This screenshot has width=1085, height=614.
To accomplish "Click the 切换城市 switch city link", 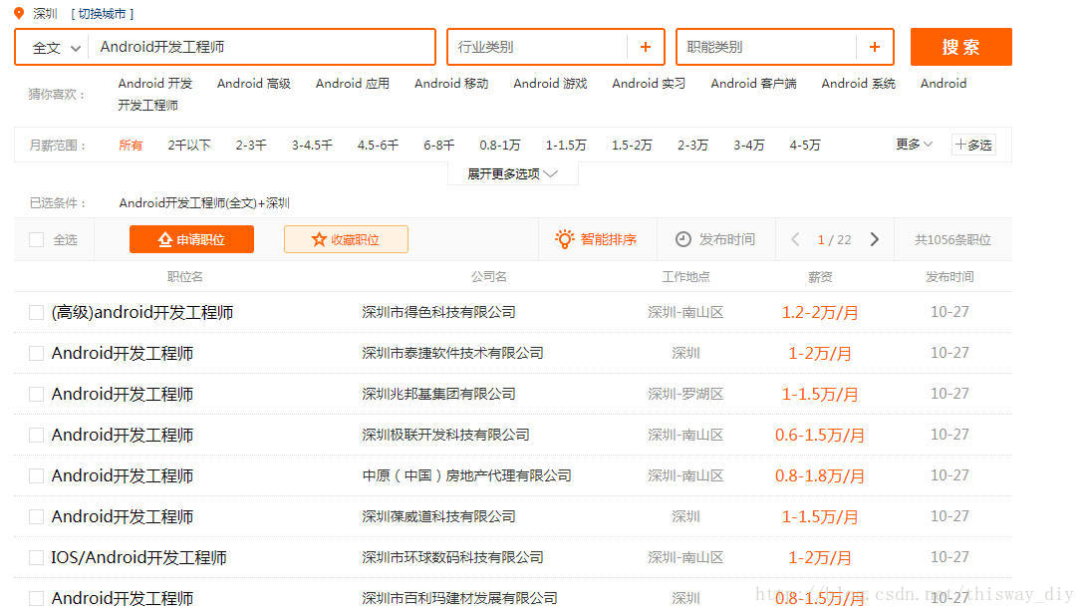I will 103,14.
